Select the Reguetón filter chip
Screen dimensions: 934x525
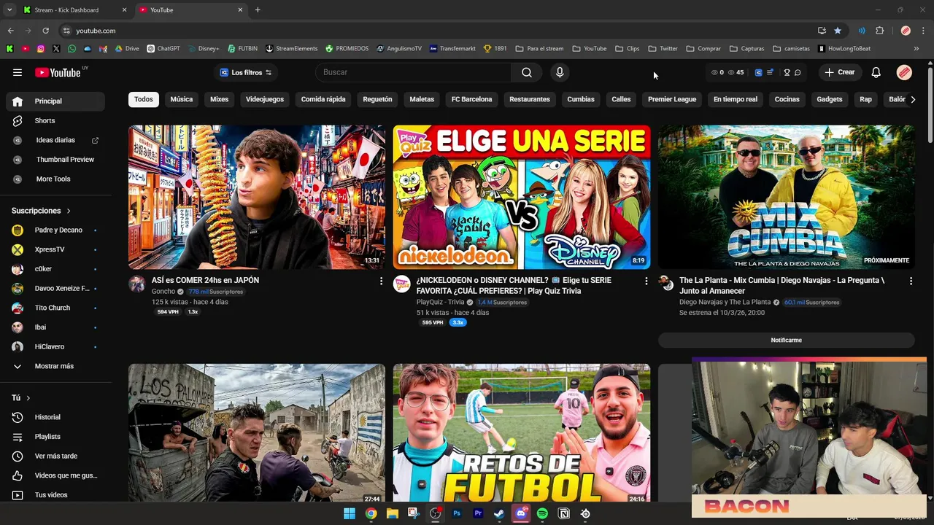tap(377, 99)
